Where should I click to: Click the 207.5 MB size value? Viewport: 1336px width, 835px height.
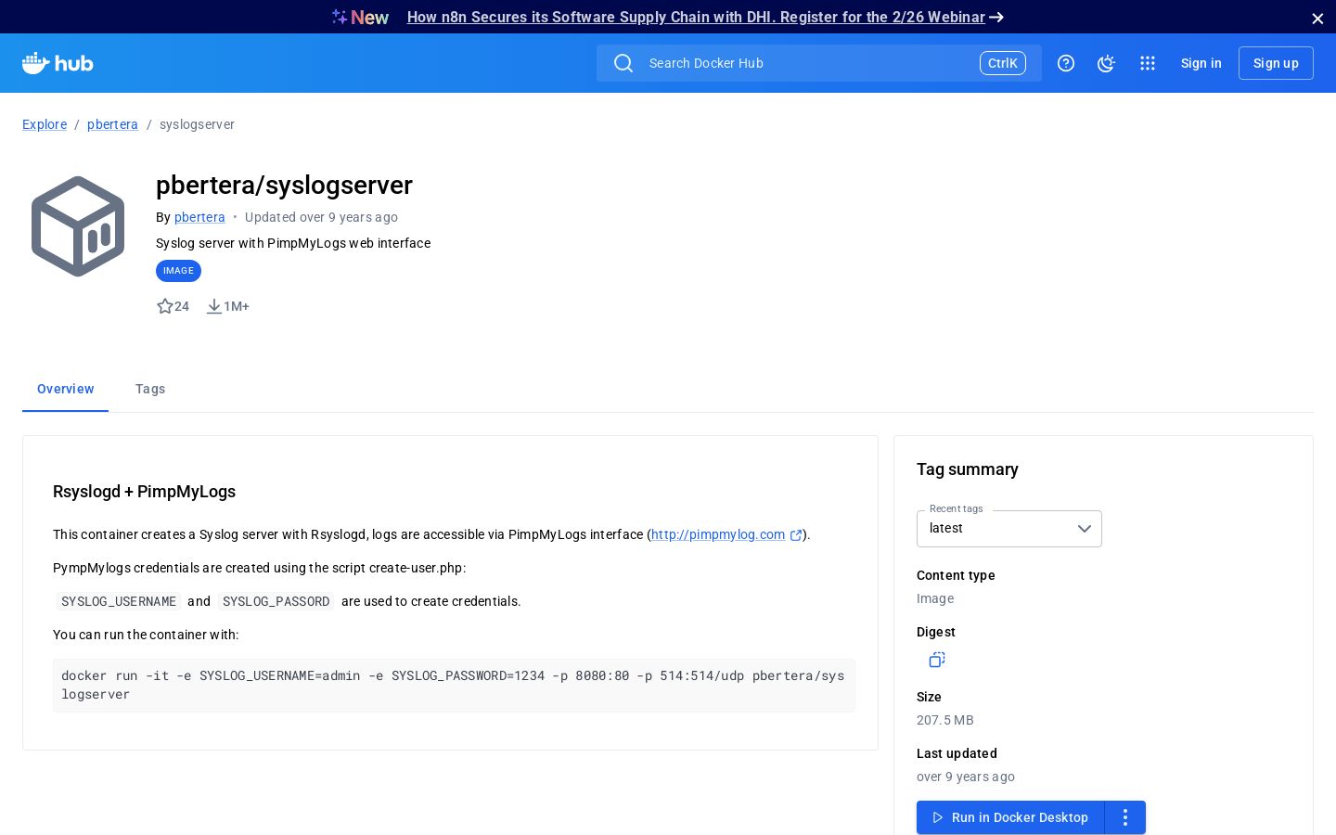click(945, 720)
